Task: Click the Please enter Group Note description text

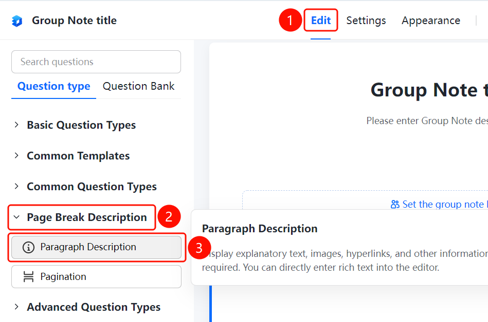Action: 427,120
